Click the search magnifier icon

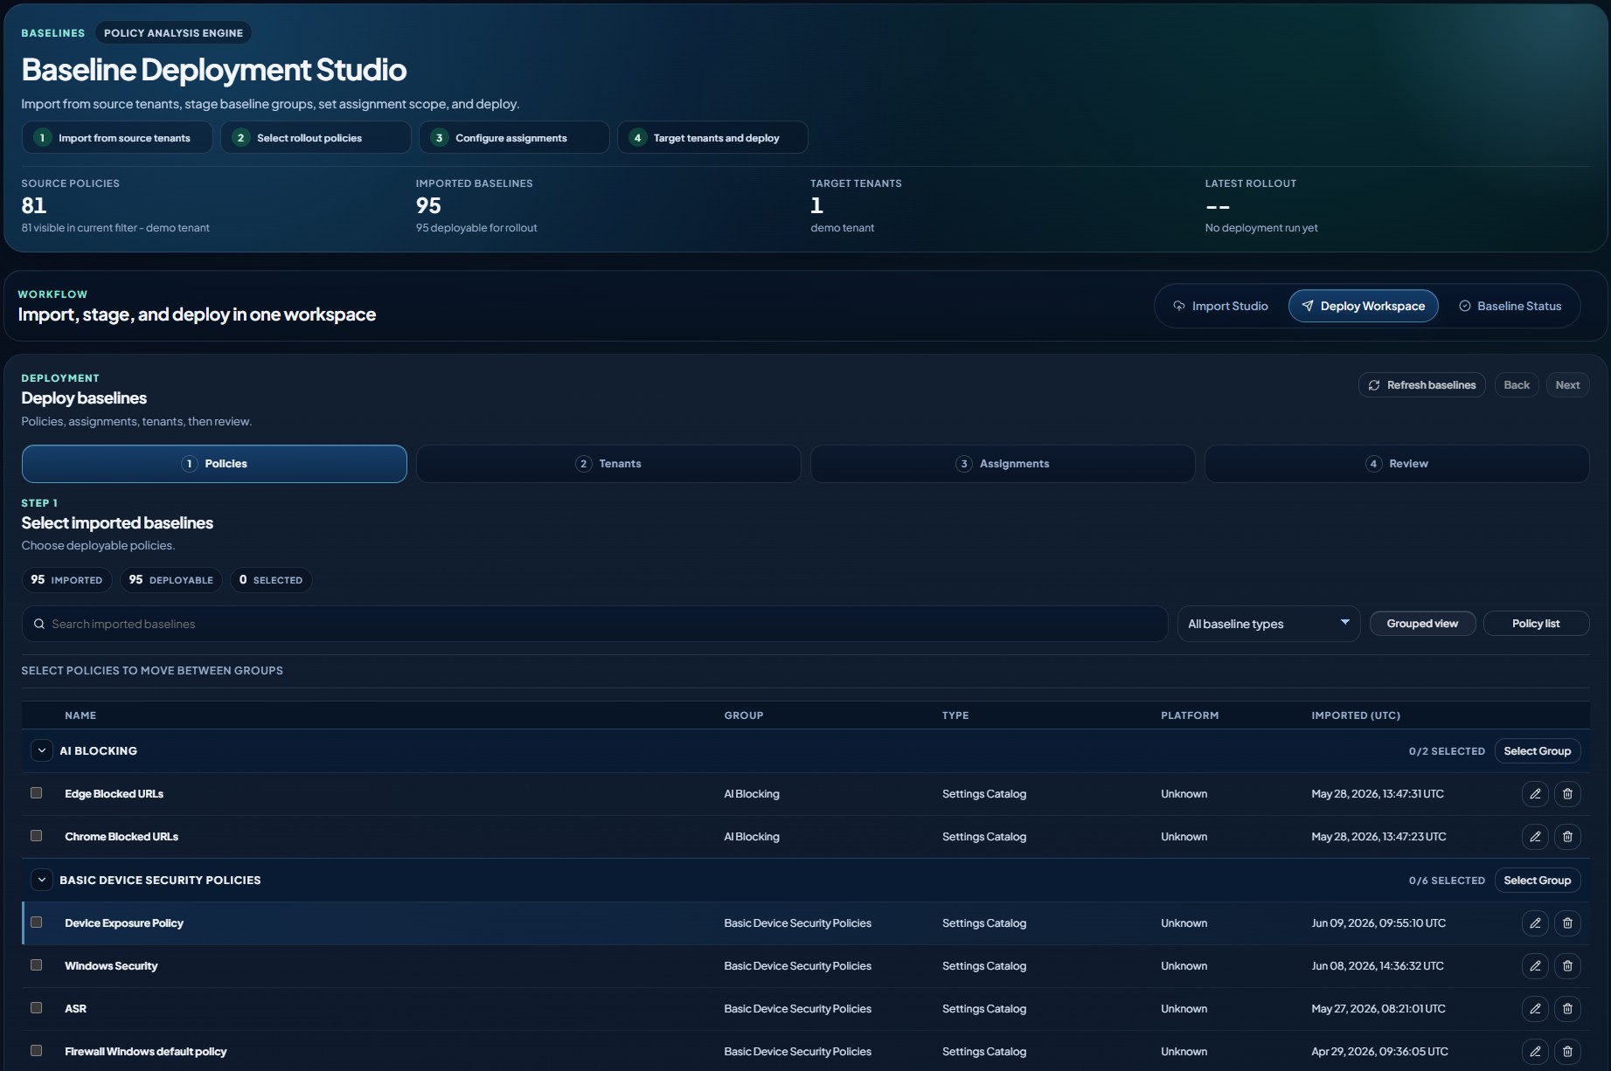click(39, 624)
